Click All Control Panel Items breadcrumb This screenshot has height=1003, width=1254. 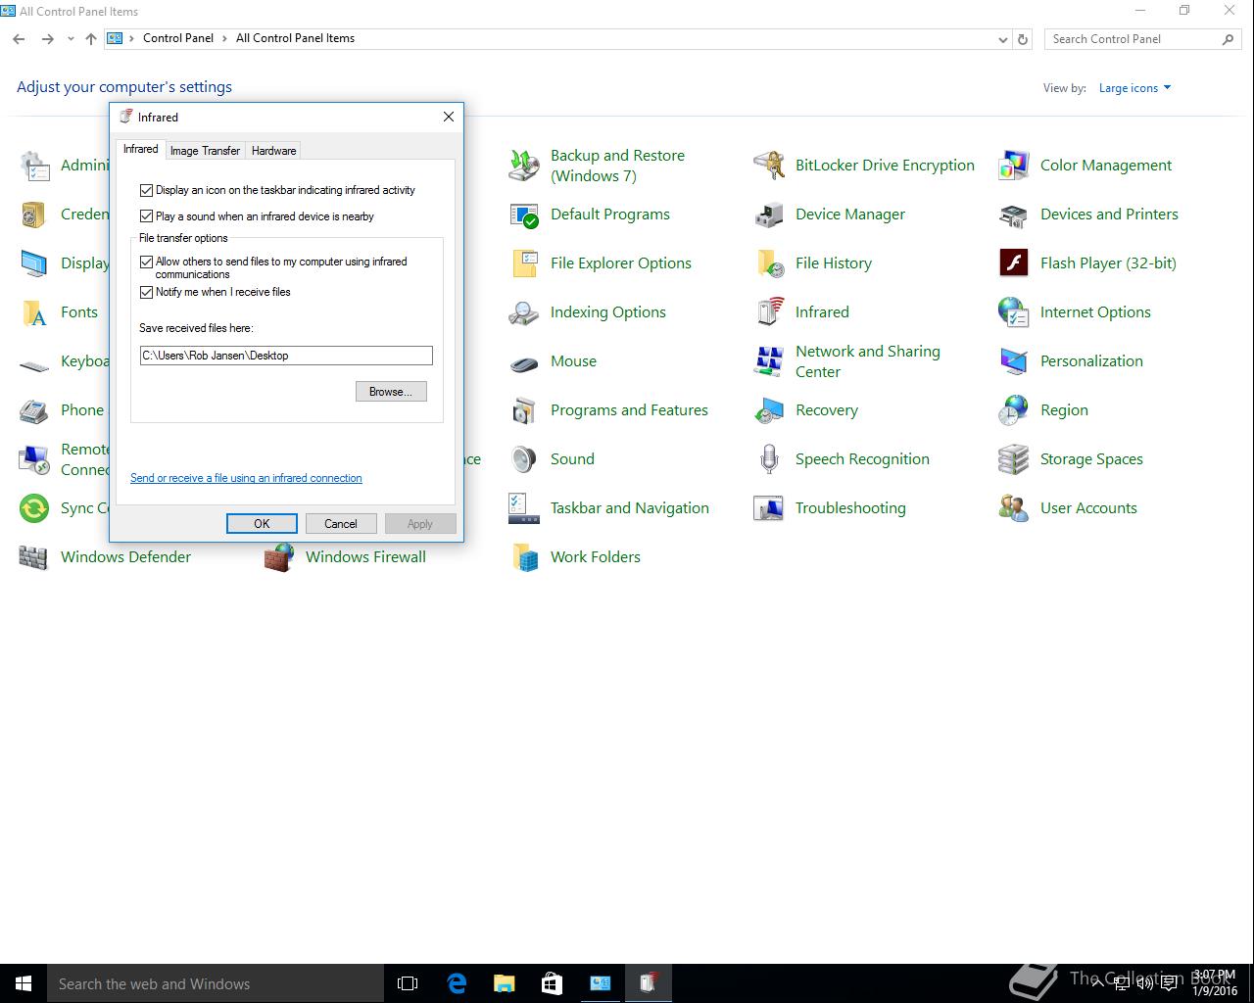[x=295, y=38]
